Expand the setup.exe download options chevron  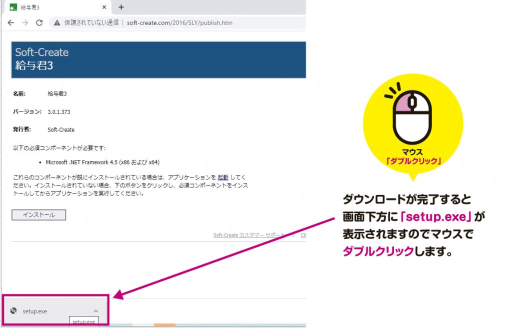pyautogui.click(x=95, y=311)
